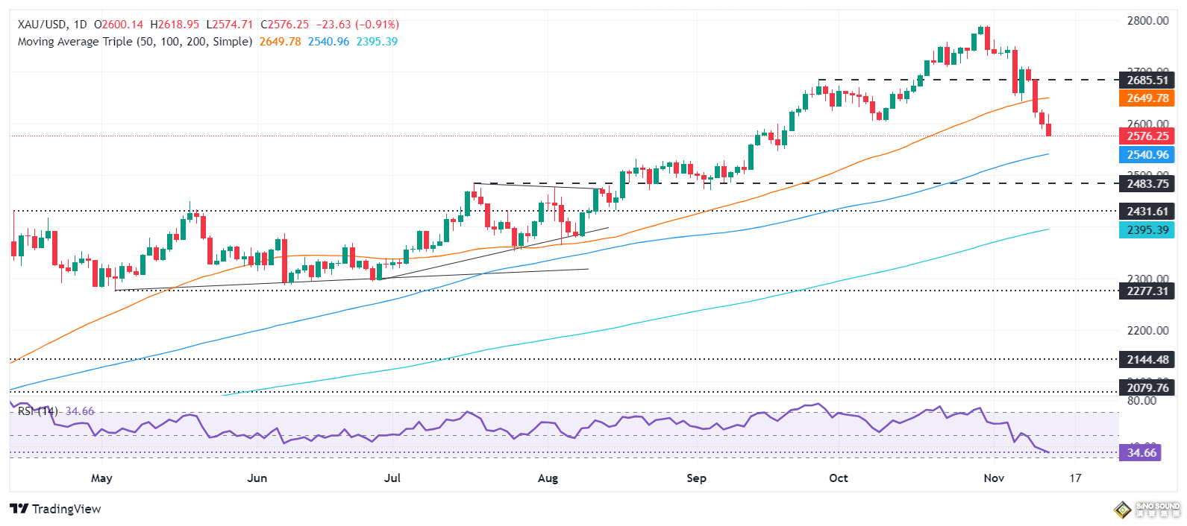
Task: Click the purple 34.66 RSI value label
Action: pyautogui.click(x=1141, y=453)
